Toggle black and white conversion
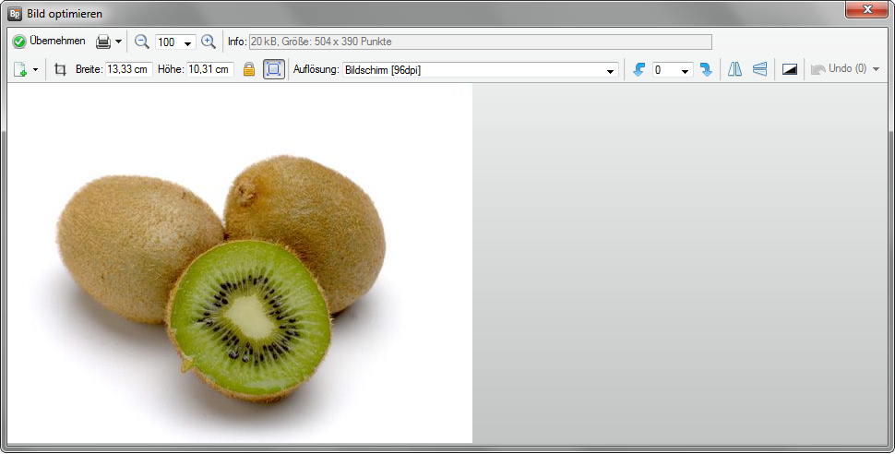This screenshot has height=454, width=895. 790,69
